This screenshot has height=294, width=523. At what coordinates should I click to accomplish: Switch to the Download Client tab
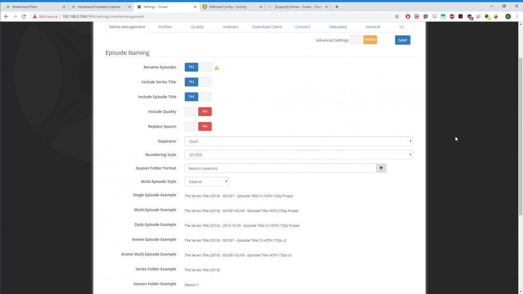click(267, 27)
